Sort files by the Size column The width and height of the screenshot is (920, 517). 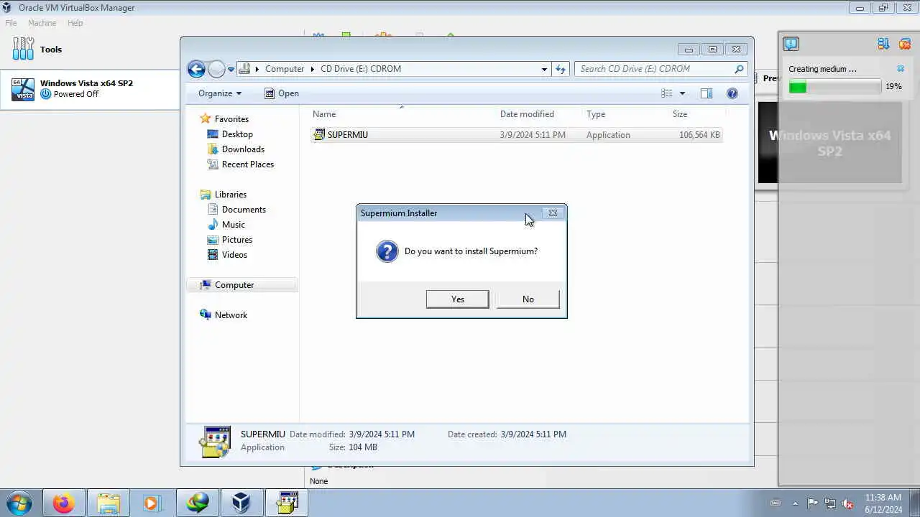click(680, 114)
